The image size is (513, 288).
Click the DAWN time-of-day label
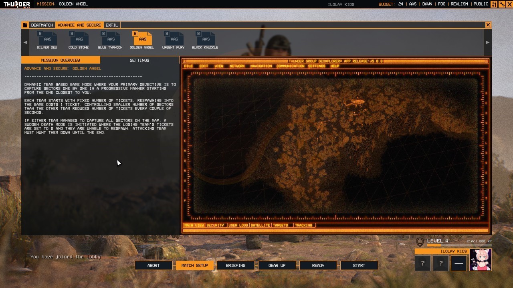427,4
